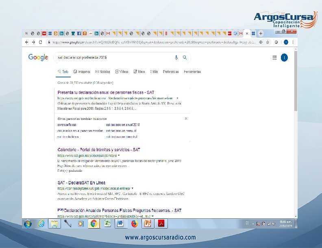Switch to Google Chrome on the taskbar
The image size is (322, 248).
[94, 224]
